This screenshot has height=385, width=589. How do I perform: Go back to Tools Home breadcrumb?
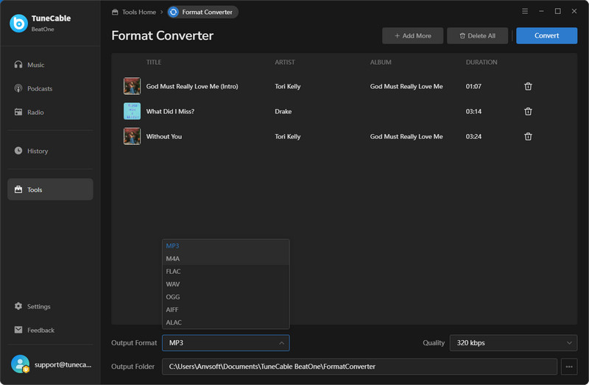tap(134, 12)
